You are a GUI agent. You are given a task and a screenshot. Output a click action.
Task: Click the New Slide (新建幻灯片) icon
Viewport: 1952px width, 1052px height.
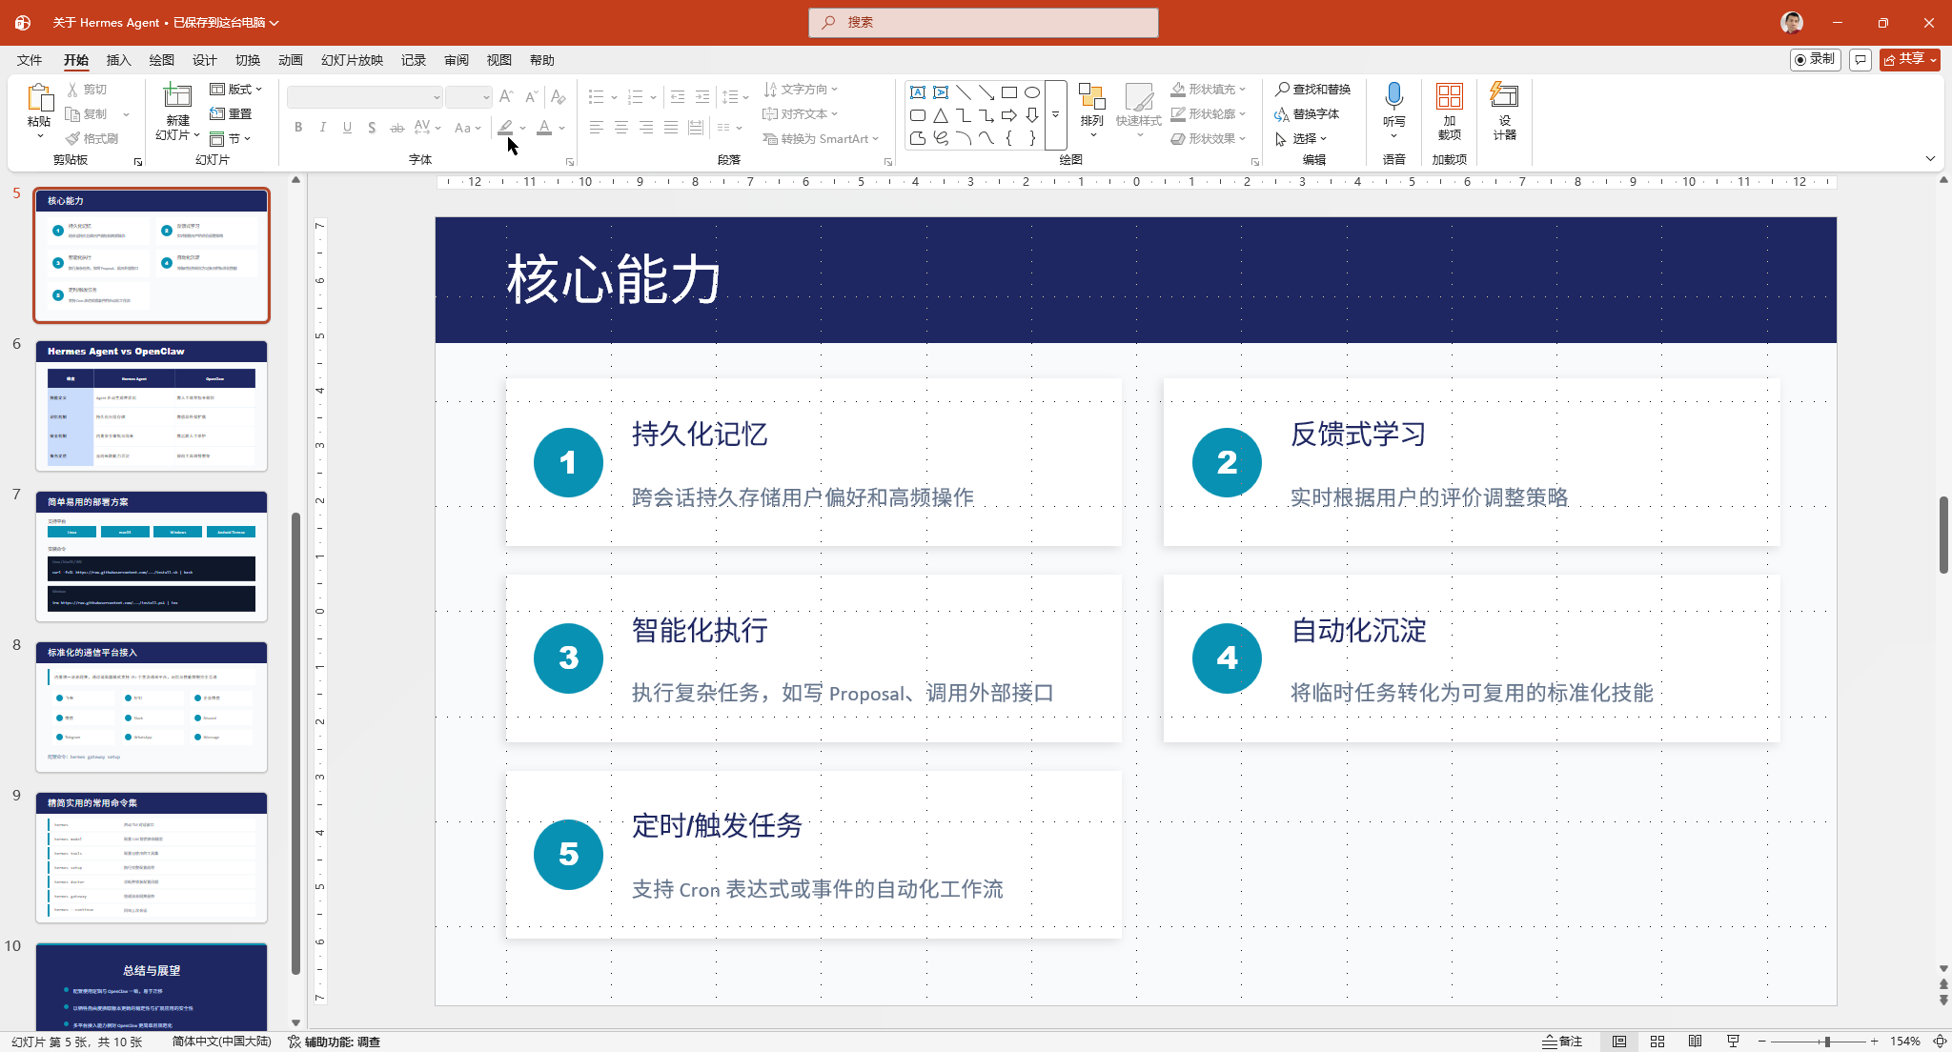click(177, 96)
